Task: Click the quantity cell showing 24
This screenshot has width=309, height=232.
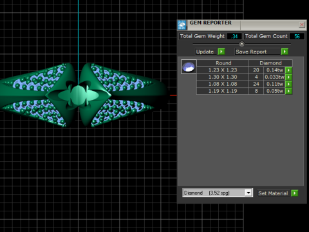Action: [x=256, y=84]
